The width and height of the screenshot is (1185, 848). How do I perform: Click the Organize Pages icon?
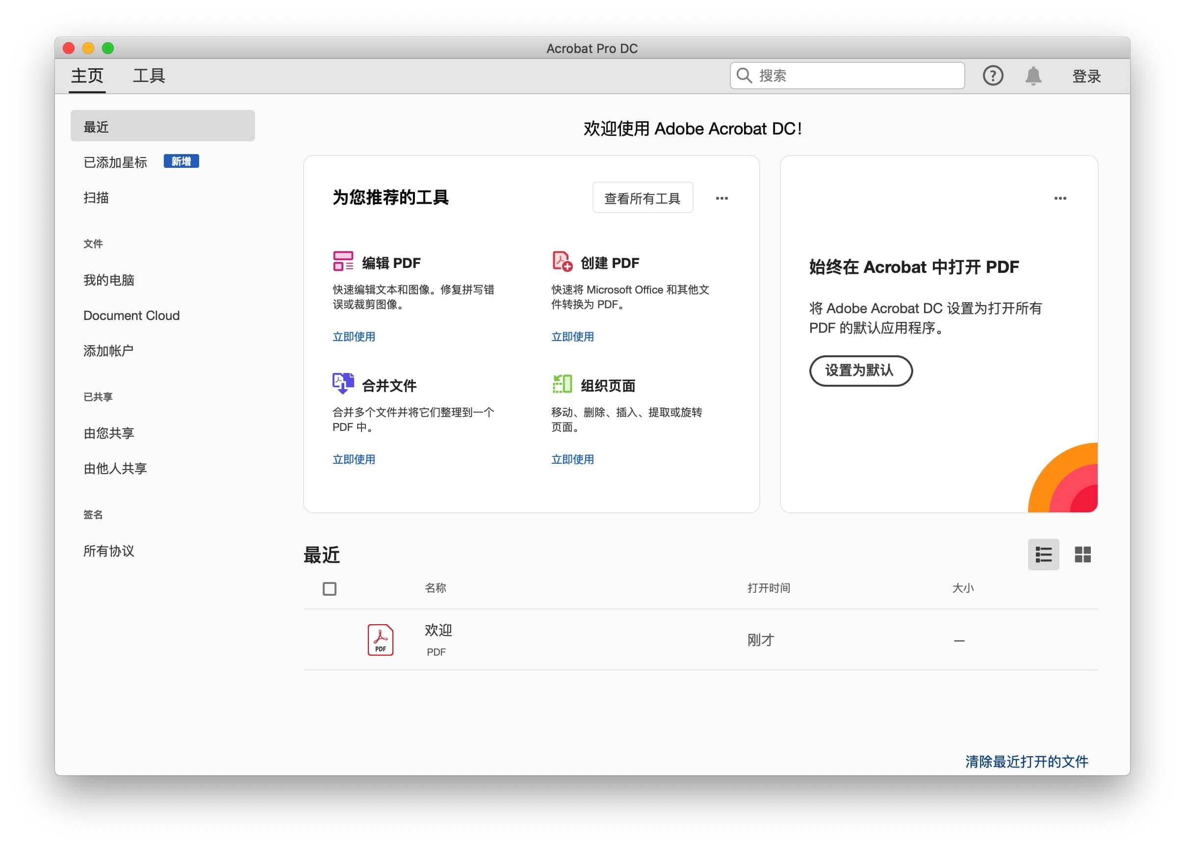[562, 384]
